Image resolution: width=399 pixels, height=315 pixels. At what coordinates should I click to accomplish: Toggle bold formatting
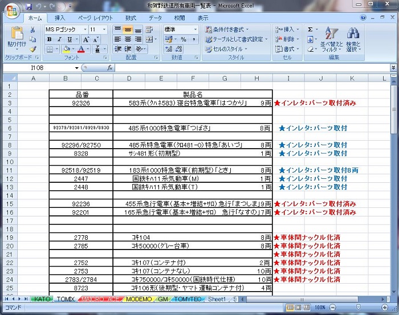coord(50,39)
